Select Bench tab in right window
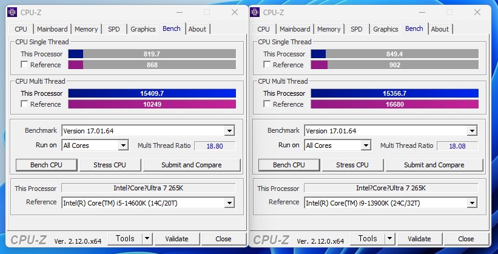 click(x=414, y=28)
